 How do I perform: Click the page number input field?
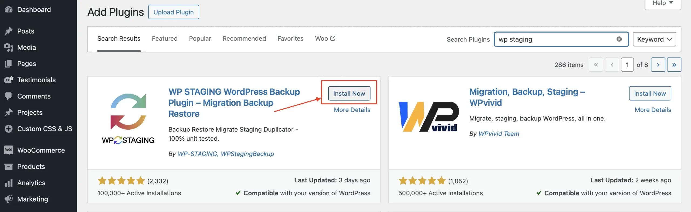coord(627,65)
